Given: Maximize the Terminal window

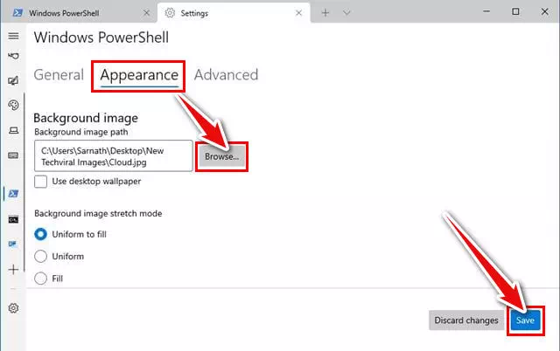Looking at the screenshot, I should [515, 11].
